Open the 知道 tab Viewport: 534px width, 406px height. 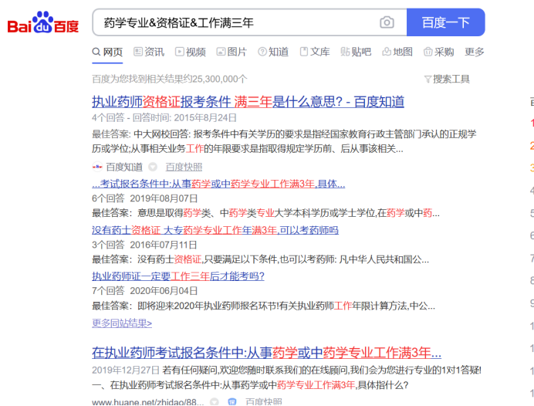[273, 52]
